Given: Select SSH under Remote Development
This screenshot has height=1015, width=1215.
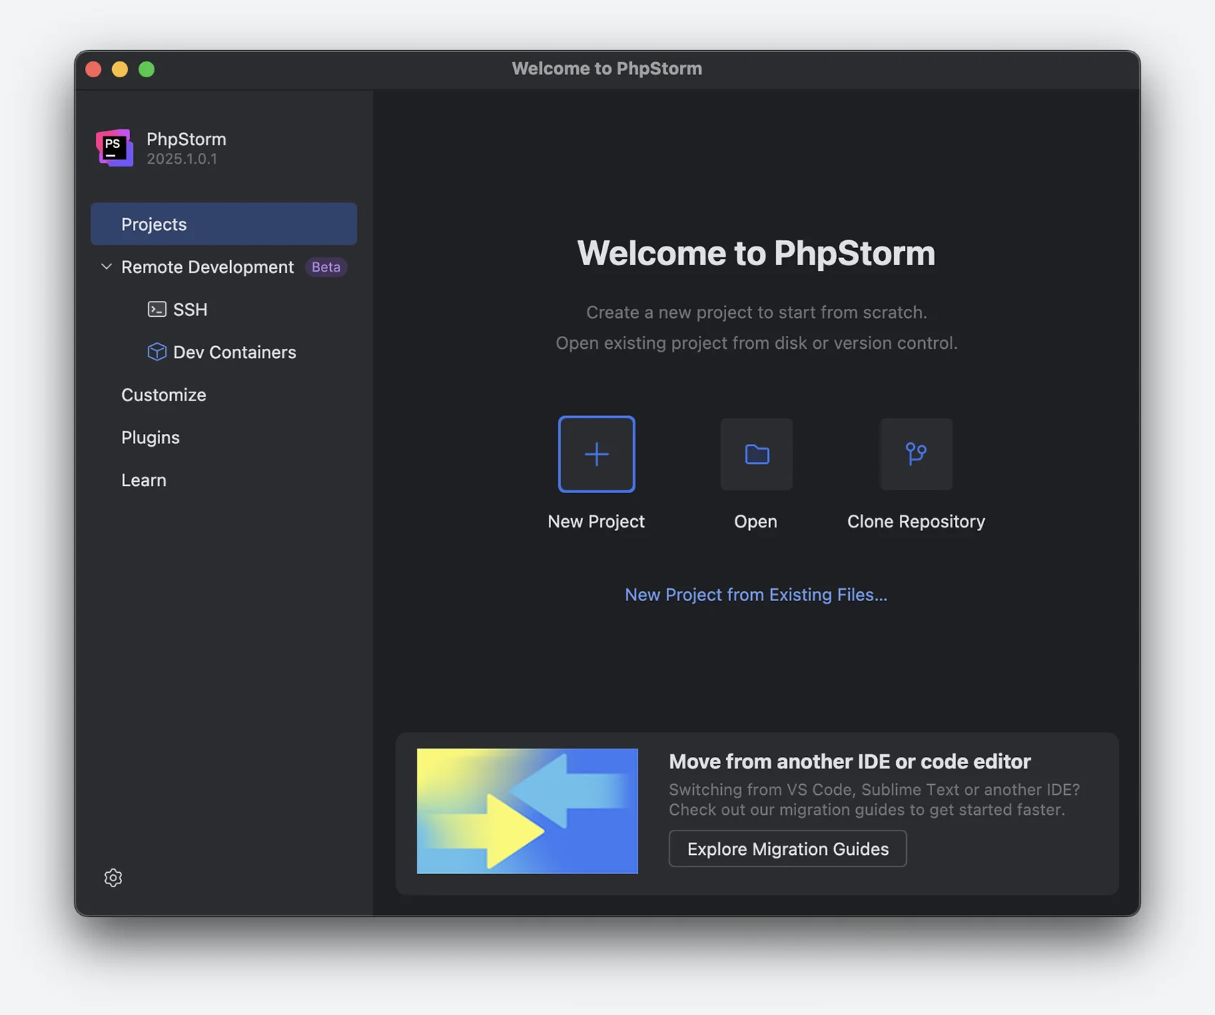Looking at the screenshot, I should (190, 310).
